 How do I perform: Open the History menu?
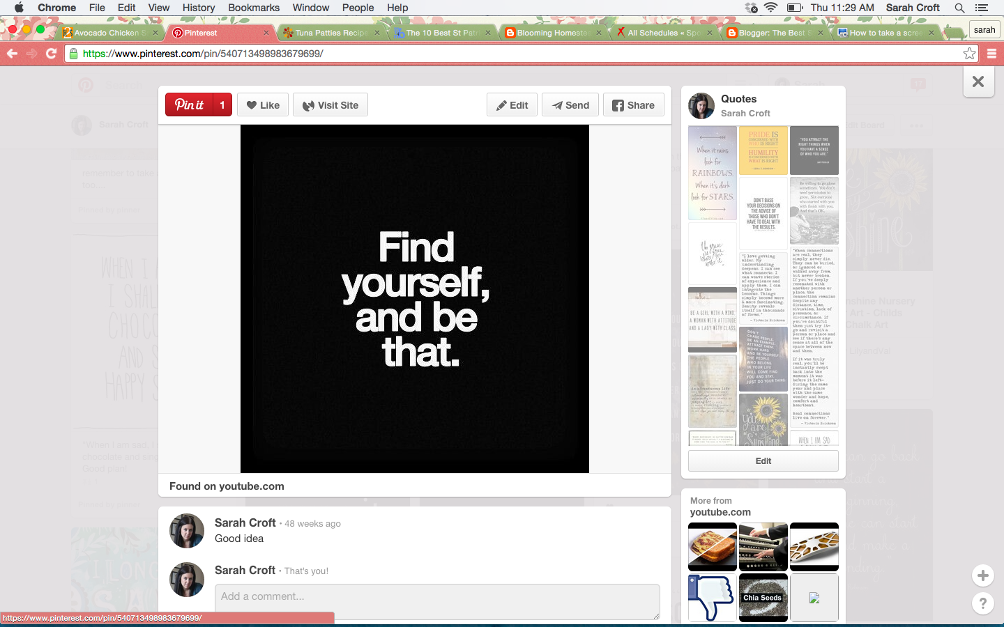click(199, 8)
